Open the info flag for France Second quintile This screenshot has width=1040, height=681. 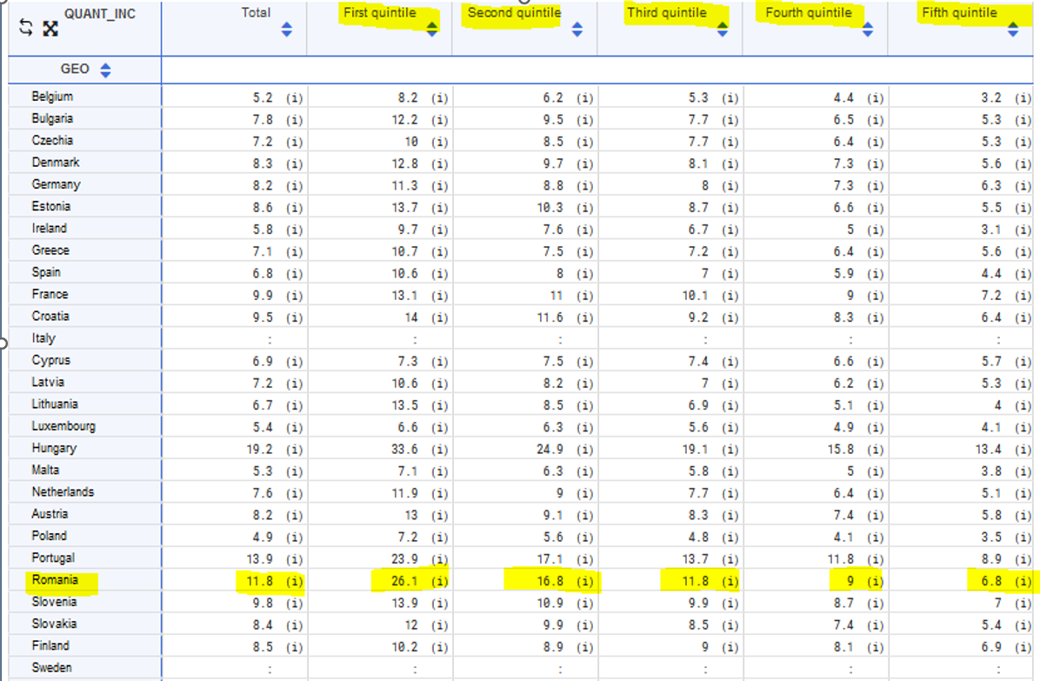[585, 296]
